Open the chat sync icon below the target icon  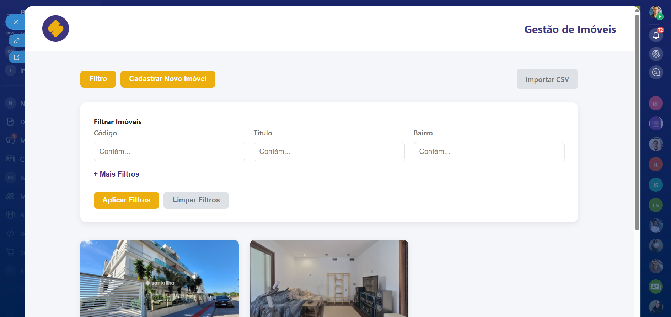coord(656,72)
